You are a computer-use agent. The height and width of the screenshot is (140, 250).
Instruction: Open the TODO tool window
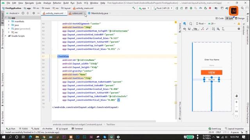pyautogui.click(x=23, y=129)
